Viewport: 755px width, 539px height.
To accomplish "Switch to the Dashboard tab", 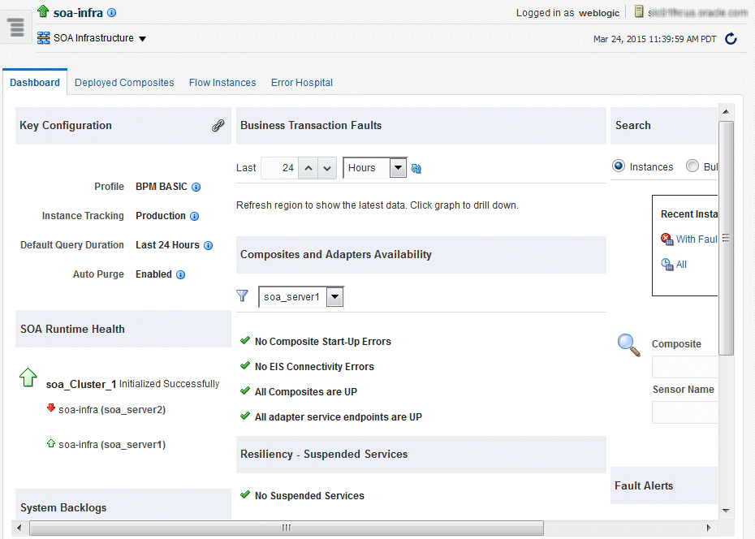I will [35, 82].
